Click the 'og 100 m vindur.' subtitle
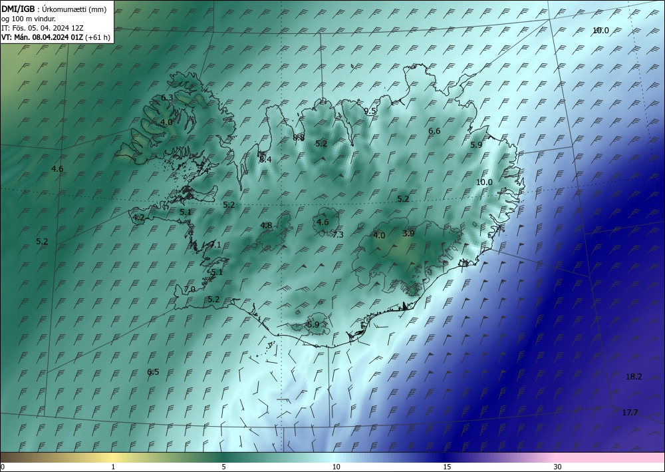 [x=29, y=19]
